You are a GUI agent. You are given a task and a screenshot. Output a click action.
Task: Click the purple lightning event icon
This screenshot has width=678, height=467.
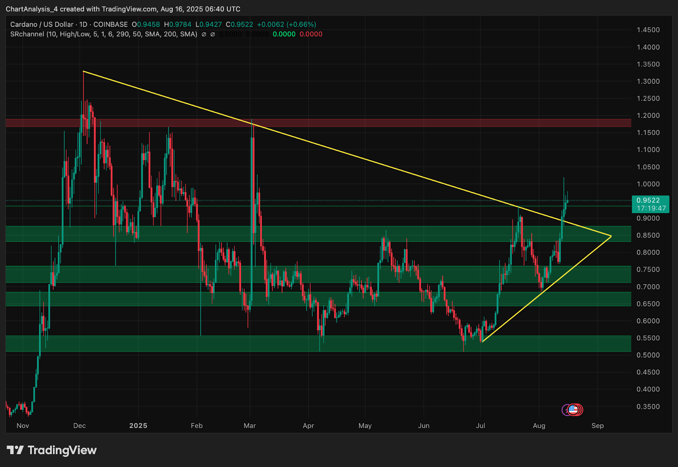click(x=566, y=410)
